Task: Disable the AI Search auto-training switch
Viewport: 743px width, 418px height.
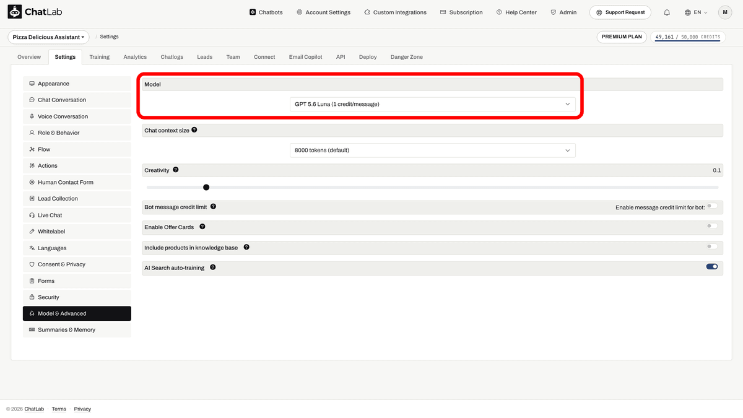Action: click(712, 267)
